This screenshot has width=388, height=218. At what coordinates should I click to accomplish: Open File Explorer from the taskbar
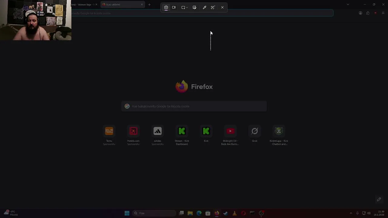[190, 213]
